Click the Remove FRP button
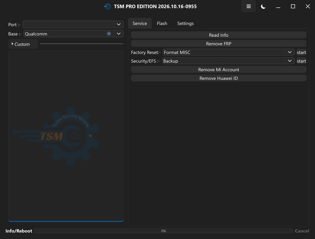315x239 pixels. (219, 44)
